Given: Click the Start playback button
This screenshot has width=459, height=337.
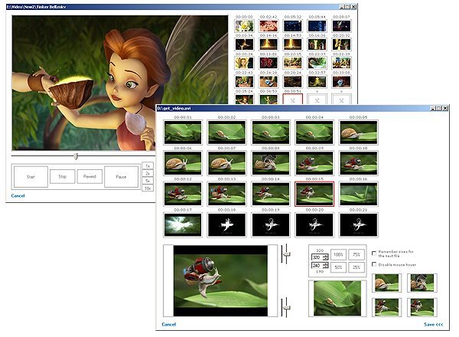Looking at the screenshot, I should [x=31, y=177].
